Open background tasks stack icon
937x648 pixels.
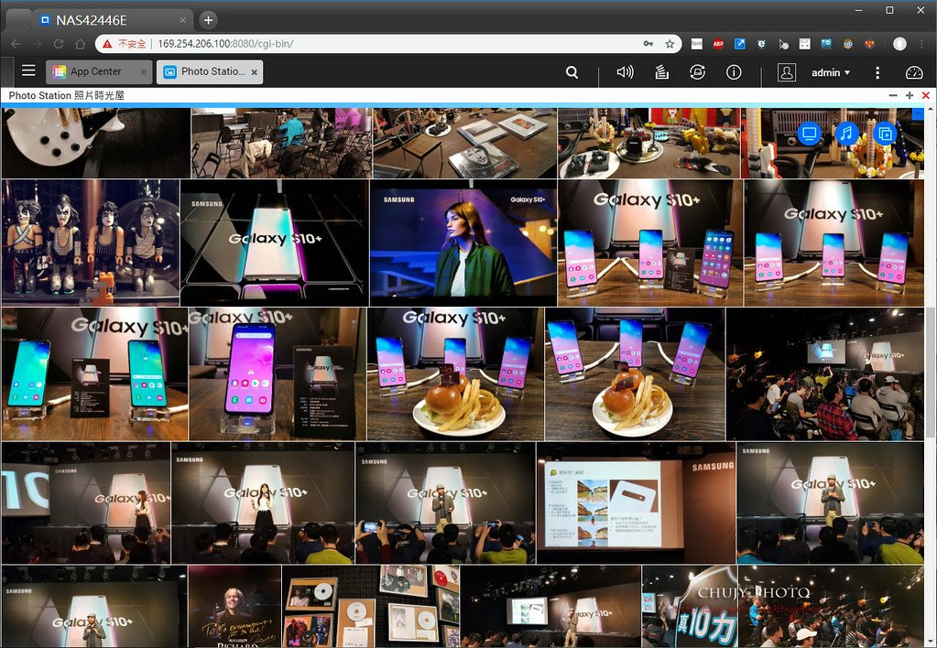point(661,72)
